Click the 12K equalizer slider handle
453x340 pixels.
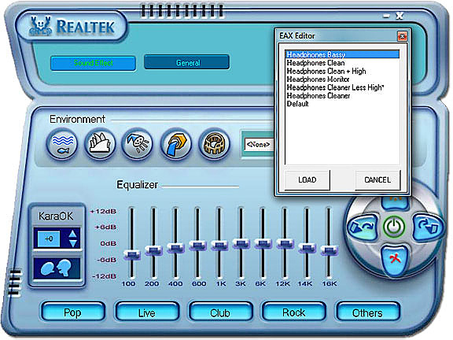click(x=285, y=243)
